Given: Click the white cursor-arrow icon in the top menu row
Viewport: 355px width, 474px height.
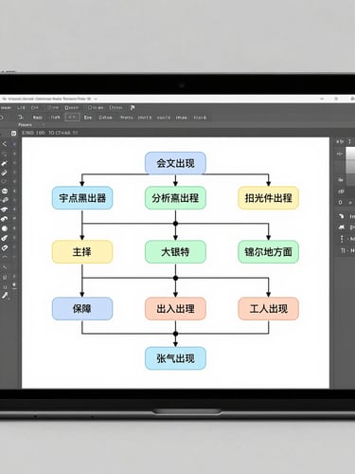Looking at the screenshot, I should click(x=133, y=108).
